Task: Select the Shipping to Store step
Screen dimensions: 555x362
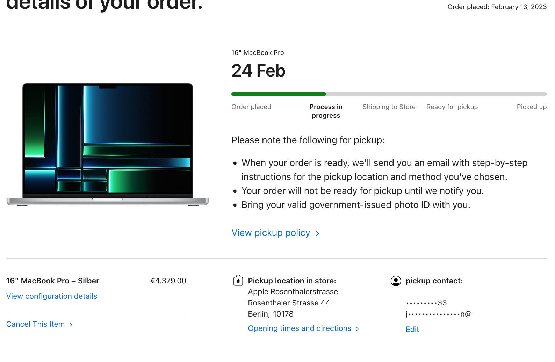Action: tap(389, 107)
